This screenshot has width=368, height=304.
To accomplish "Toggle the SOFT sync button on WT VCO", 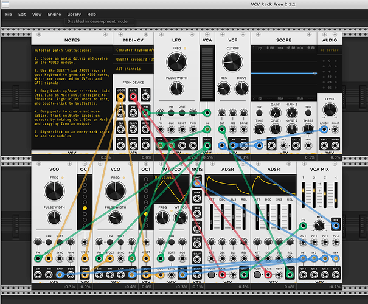I will tap(172, 258).
